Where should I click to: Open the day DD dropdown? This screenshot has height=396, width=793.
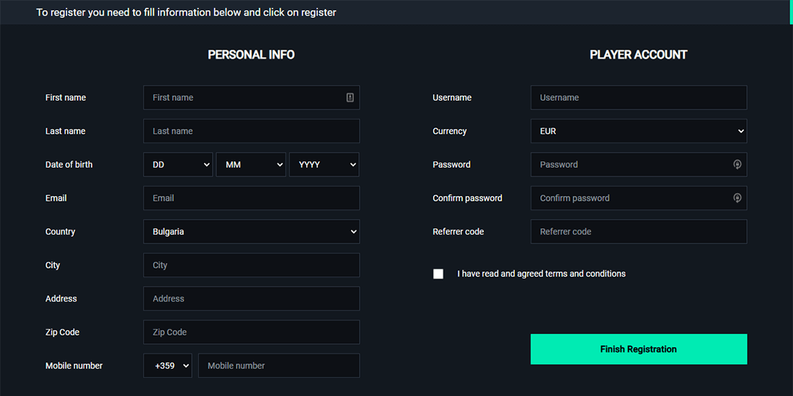click(177, 165)
